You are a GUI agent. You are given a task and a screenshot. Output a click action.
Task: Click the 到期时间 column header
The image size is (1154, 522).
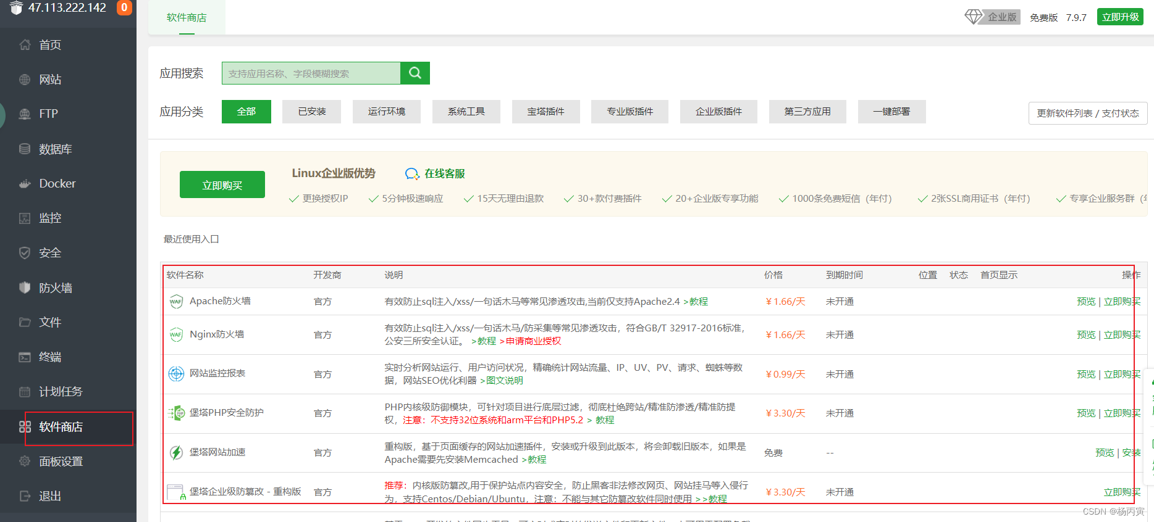point(844,275)
